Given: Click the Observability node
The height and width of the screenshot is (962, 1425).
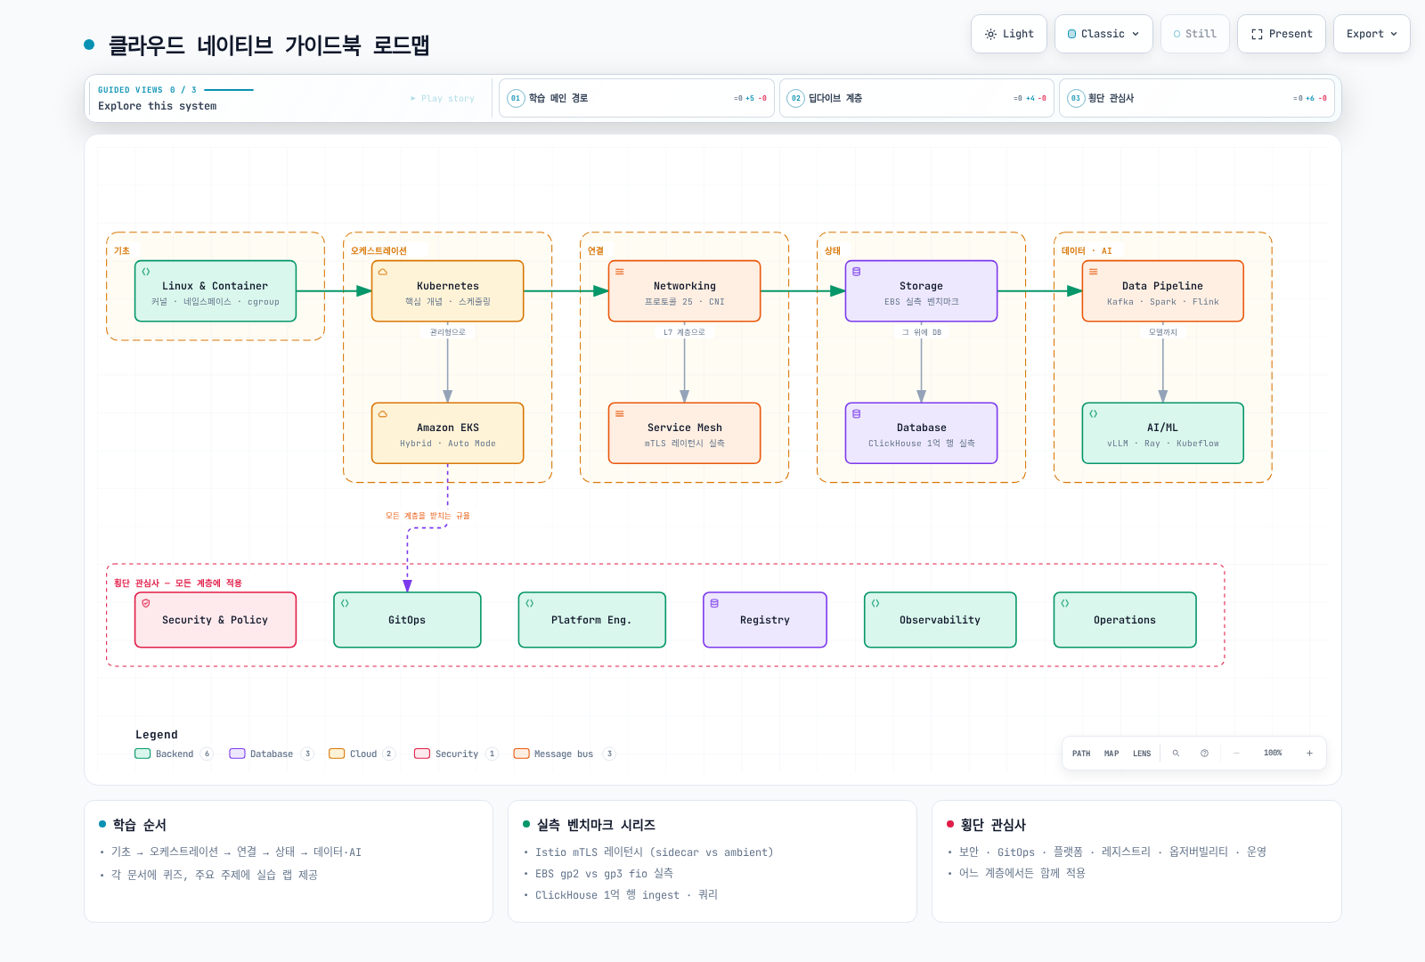Looking at the screenshot, I should point(940,620).
